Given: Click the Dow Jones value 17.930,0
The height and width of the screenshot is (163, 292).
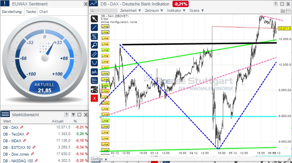Looking at the screenshot, I should [63, 154].
